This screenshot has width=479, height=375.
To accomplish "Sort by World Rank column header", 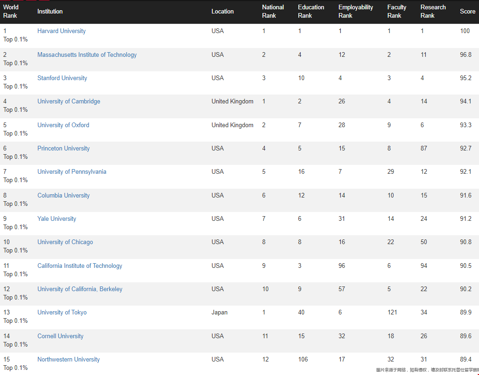I will [x=11, y=12].
